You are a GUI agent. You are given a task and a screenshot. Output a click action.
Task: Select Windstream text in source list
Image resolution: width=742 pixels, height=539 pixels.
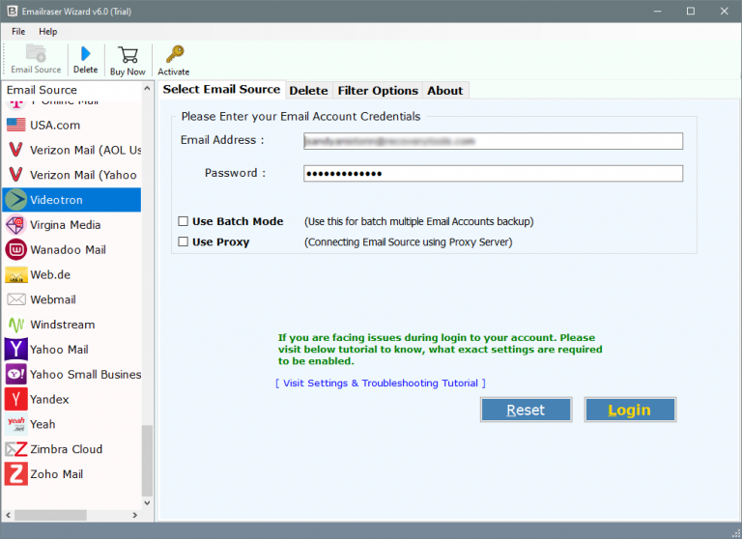click(63, 325)
